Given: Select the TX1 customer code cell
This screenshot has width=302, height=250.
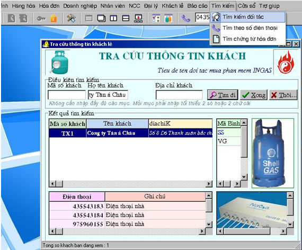Looking at the screenshot, I should tap(68, 133).
